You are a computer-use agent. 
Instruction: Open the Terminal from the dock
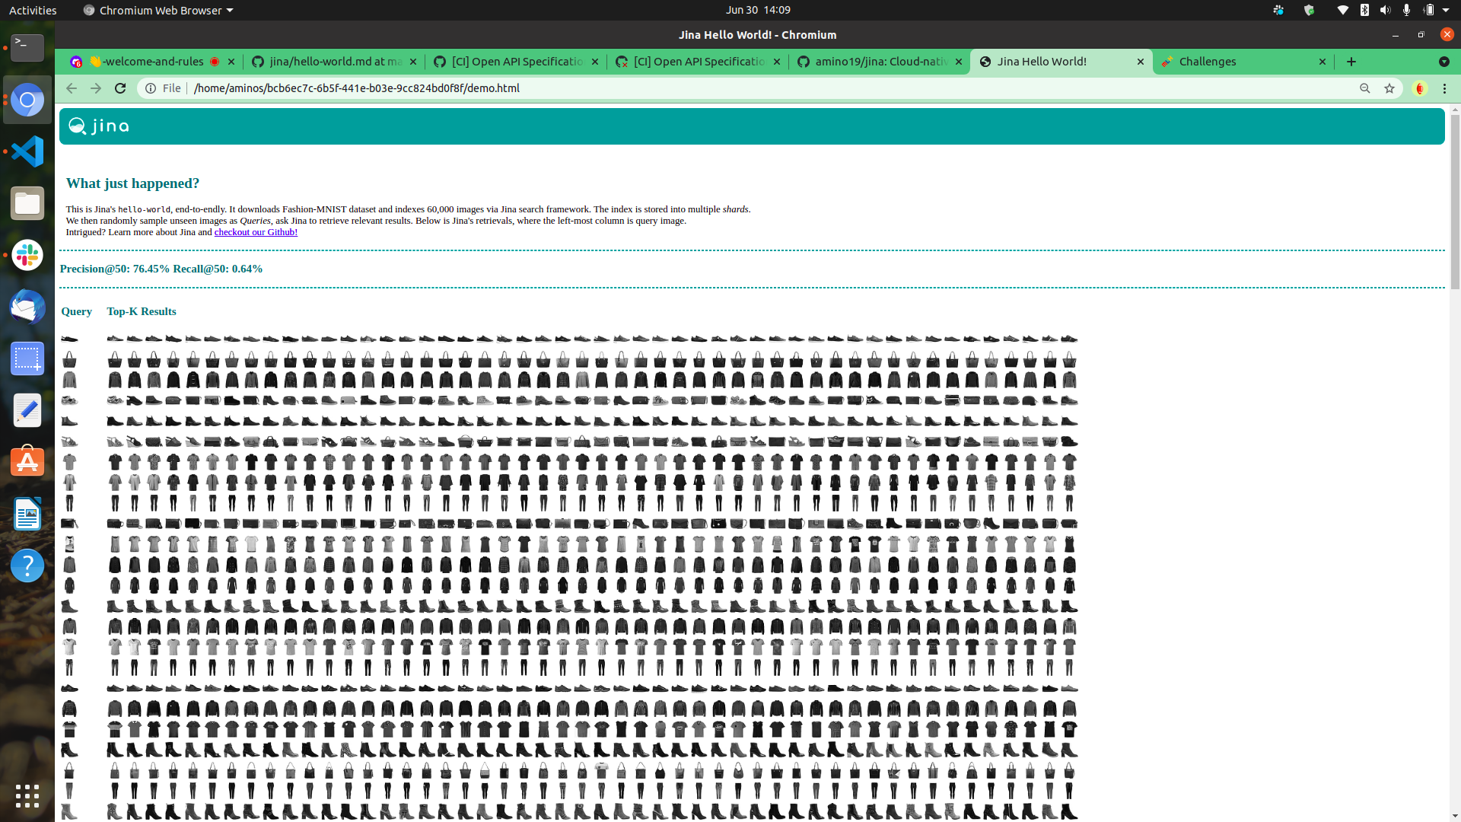coord(27,48)
